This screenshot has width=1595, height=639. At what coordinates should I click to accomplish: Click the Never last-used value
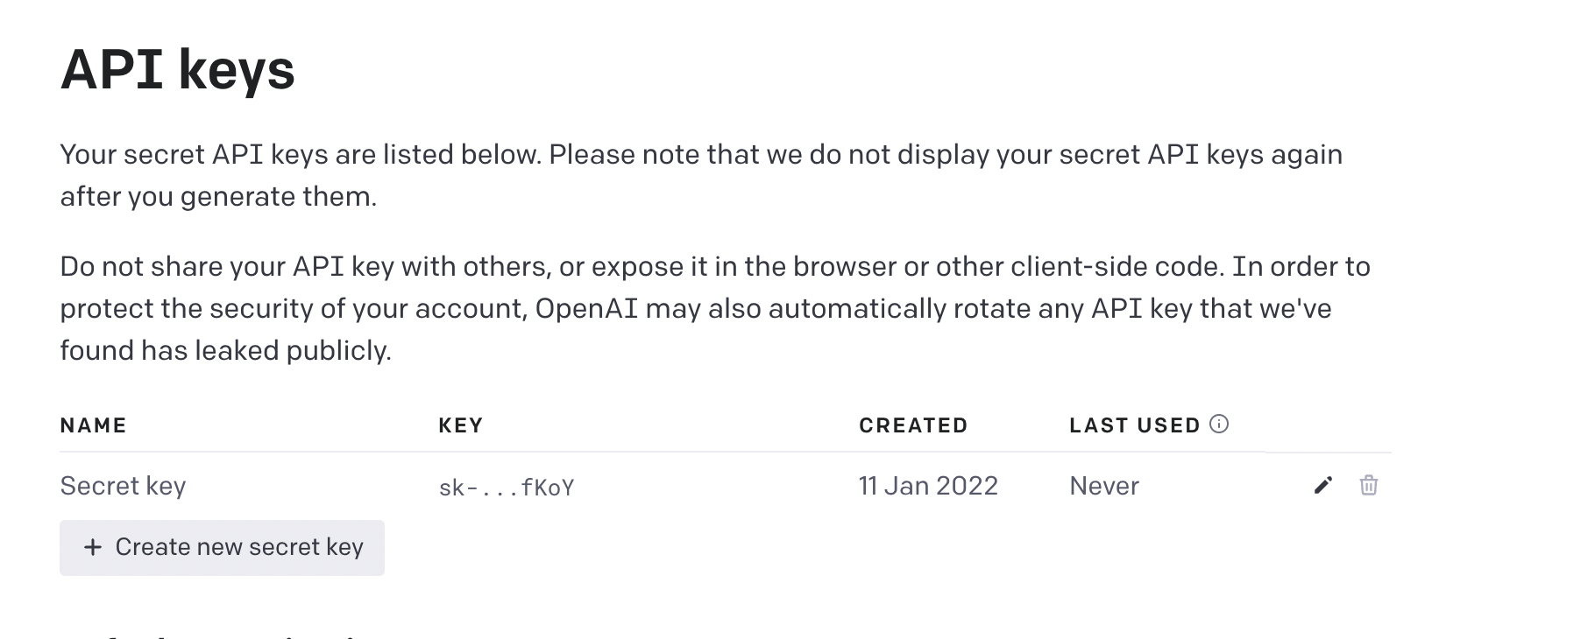[x=1104, y=486]
